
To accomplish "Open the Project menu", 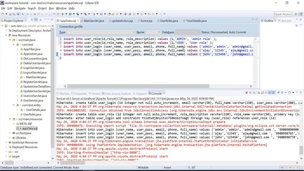I will pyautogui.click(x=42, y=9).
